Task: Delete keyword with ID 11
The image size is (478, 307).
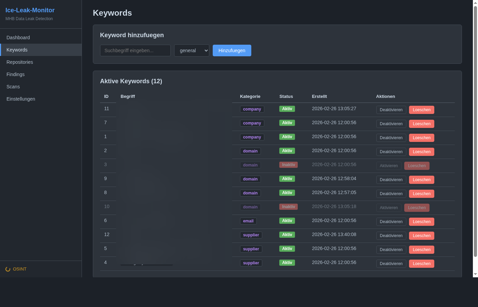Action: (x=422, y=110)
